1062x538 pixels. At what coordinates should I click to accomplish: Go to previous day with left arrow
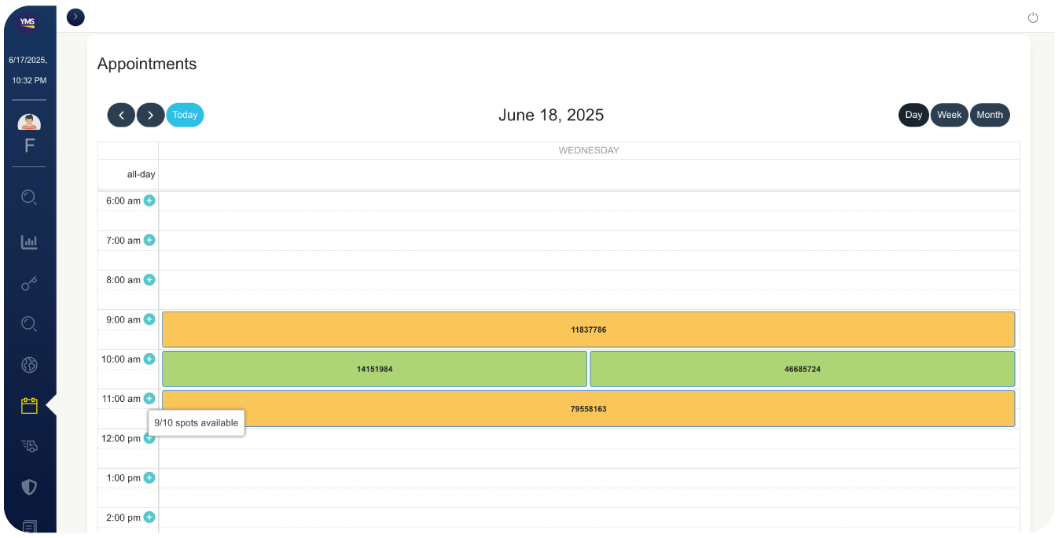pos(121,115)
